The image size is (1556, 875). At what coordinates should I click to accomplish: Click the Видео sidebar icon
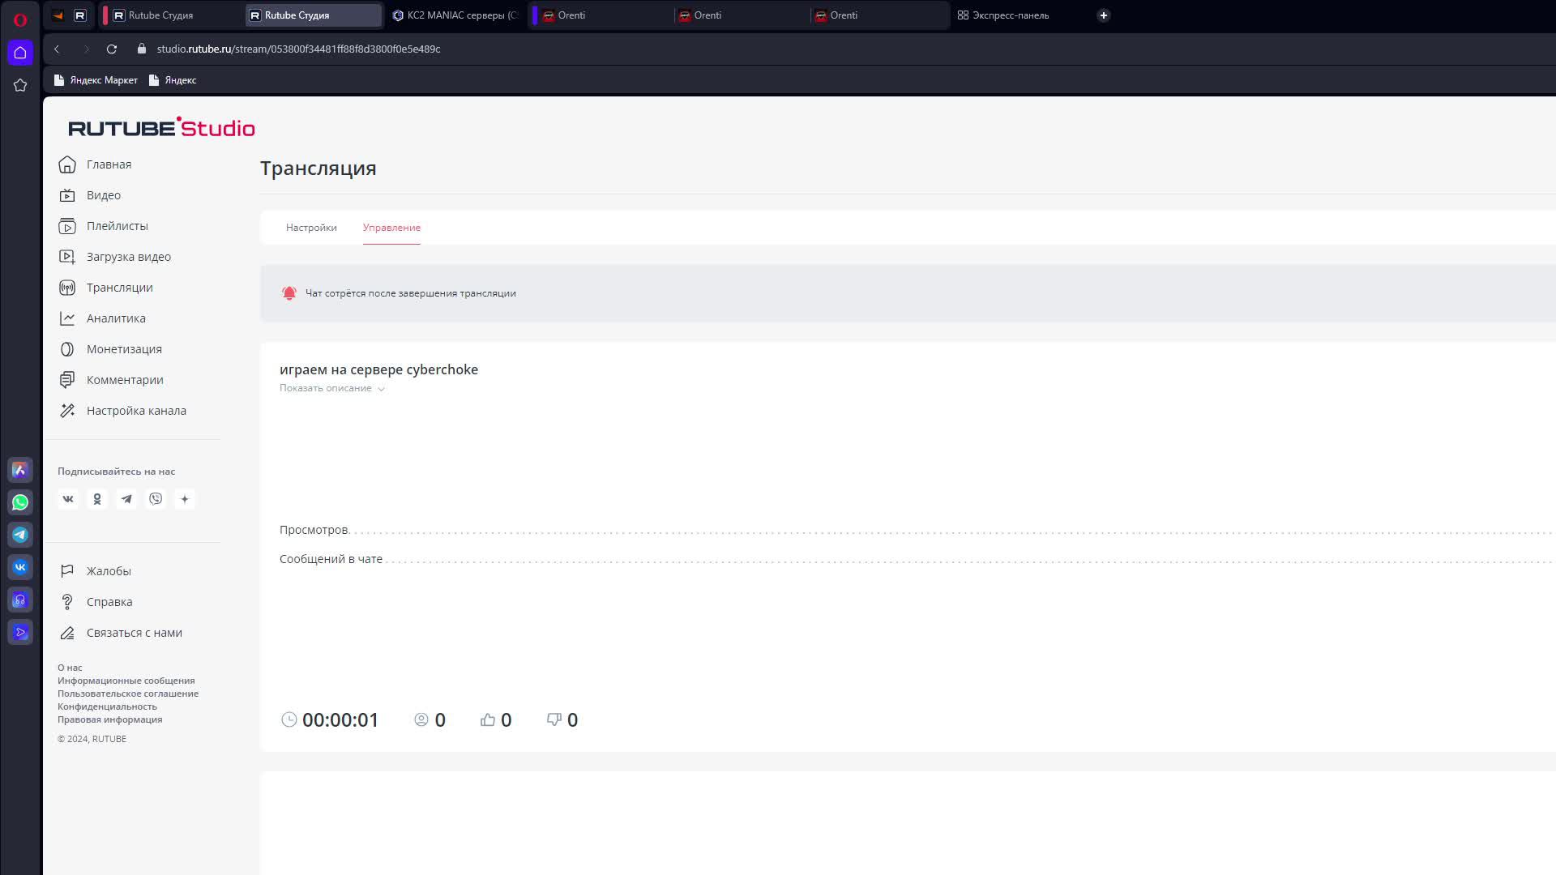[x=67, y=195]
